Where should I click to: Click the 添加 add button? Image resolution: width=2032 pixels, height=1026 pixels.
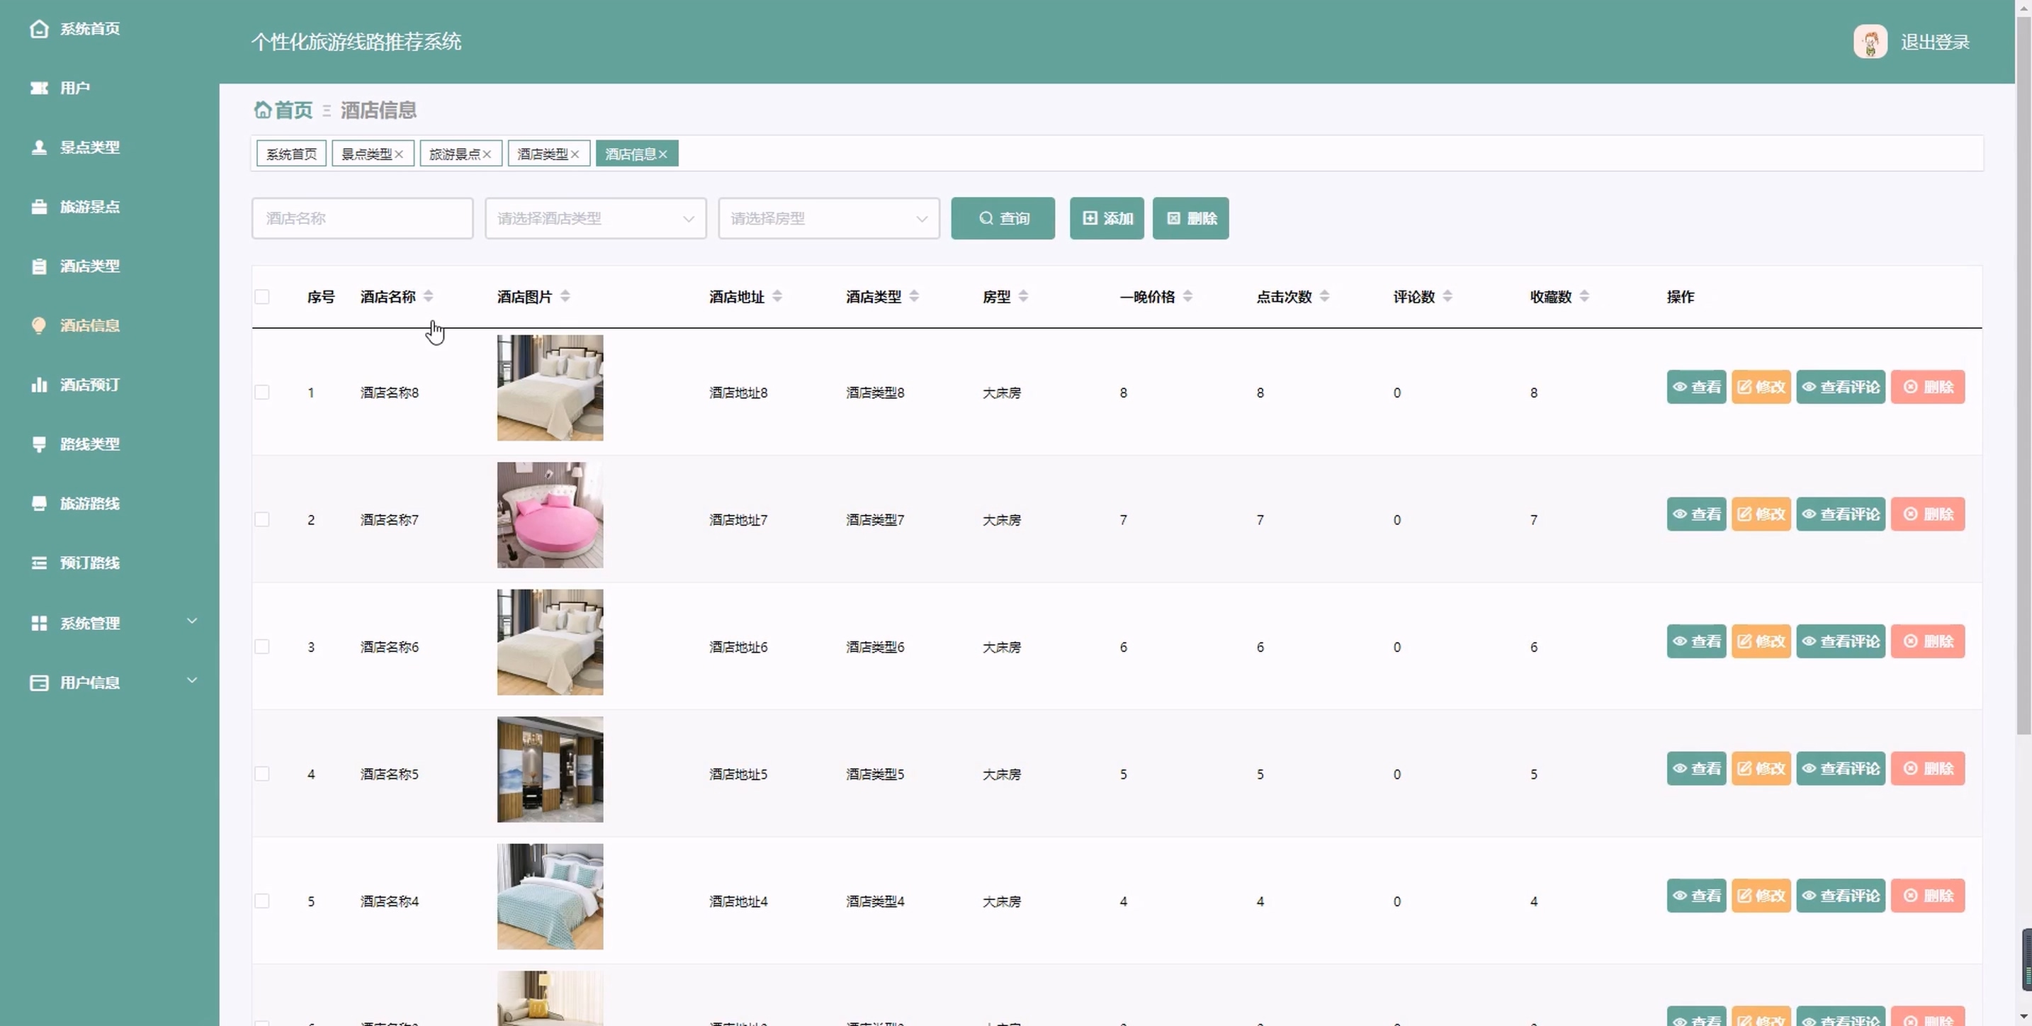point(1107,218)
